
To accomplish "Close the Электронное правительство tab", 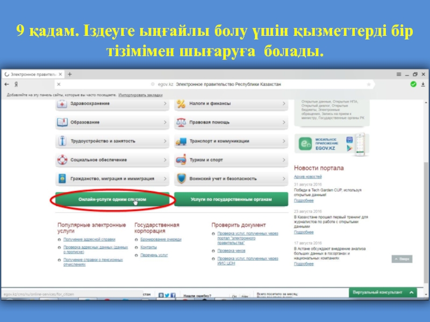I will point(60,74).
